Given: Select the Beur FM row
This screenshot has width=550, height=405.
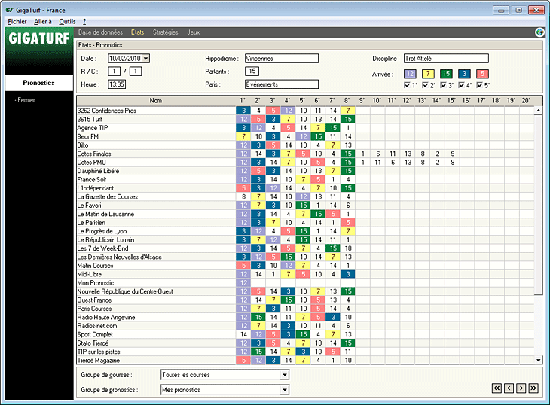Looking at the screenshot, I should pyautogui.click(x=305, y=137).
